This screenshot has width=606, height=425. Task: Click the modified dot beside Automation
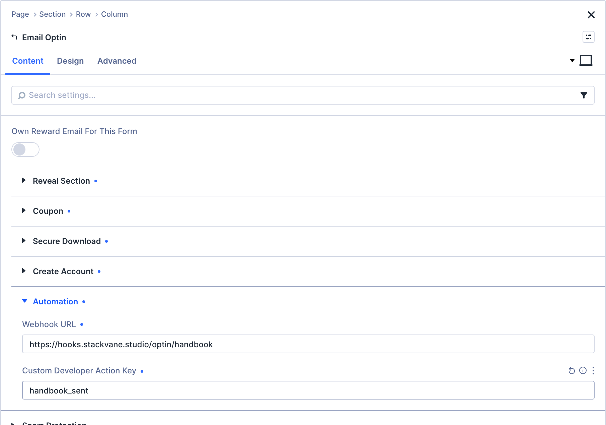coord(84,302)
